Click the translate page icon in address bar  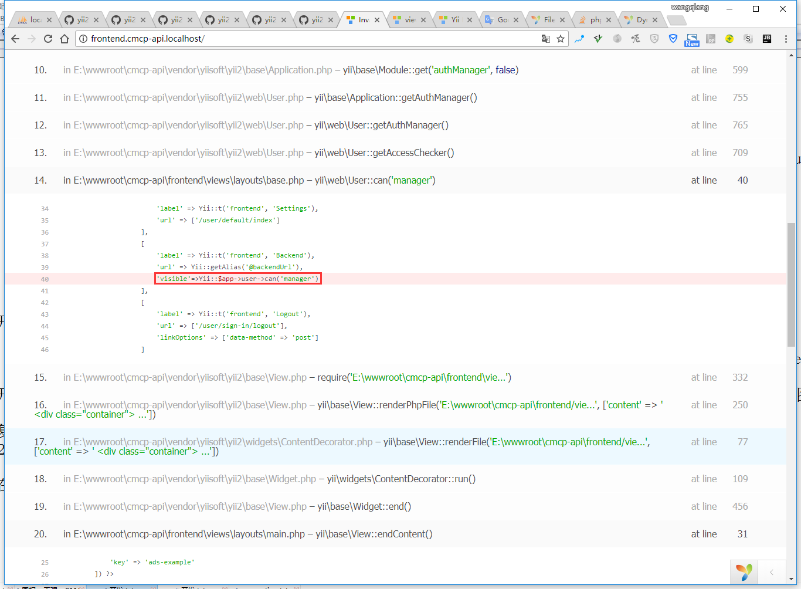pos(545,39)
